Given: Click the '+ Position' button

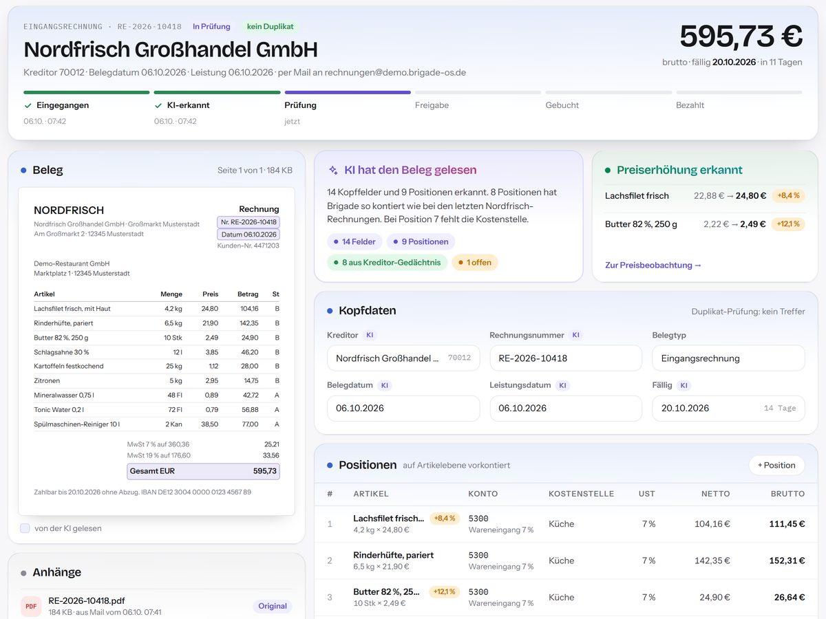Looking at the screenshot, I should click(x=776, y=465).
